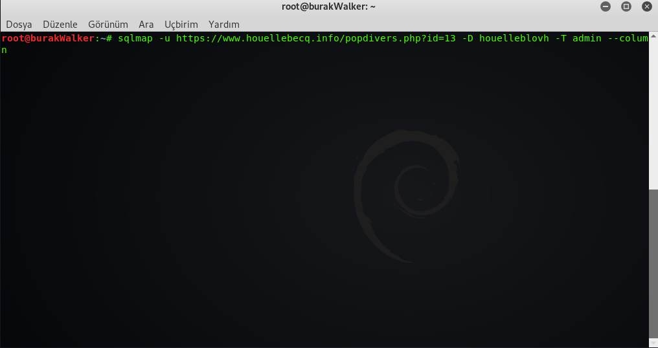This screenshot has height=348, width=658.
Task: Open the Uçbirim menu
Action: [181, 25]
